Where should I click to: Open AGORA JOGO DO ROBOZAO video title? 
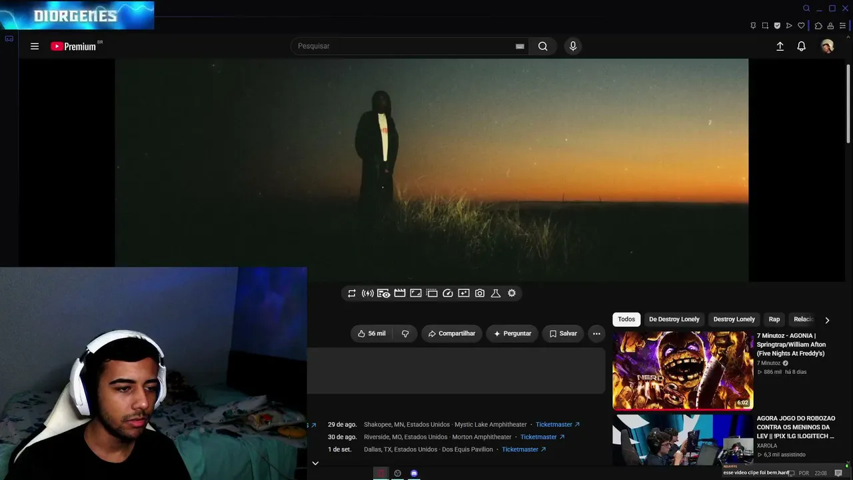[796, 427]
